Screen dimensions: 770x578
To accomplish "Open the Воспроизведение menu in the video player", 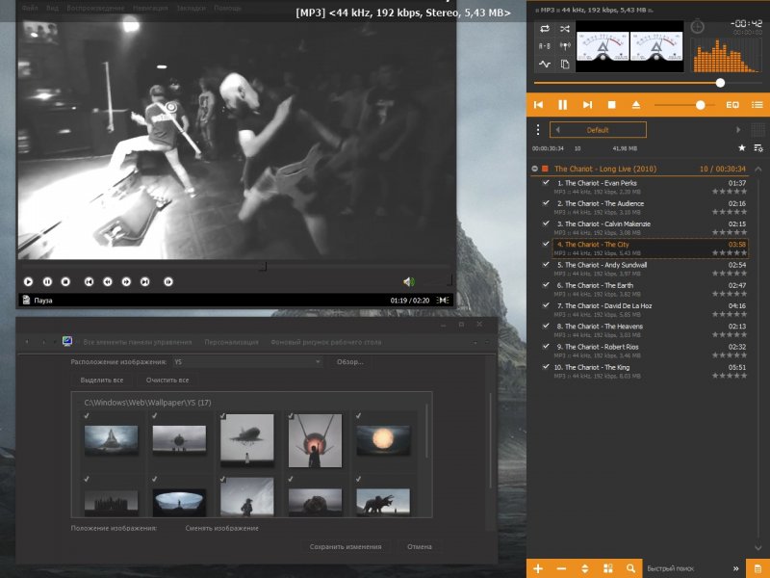I will click(95, 8).
